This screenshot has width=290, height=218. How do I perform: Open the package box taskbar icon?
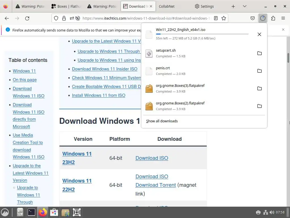[x=65, y=212]
